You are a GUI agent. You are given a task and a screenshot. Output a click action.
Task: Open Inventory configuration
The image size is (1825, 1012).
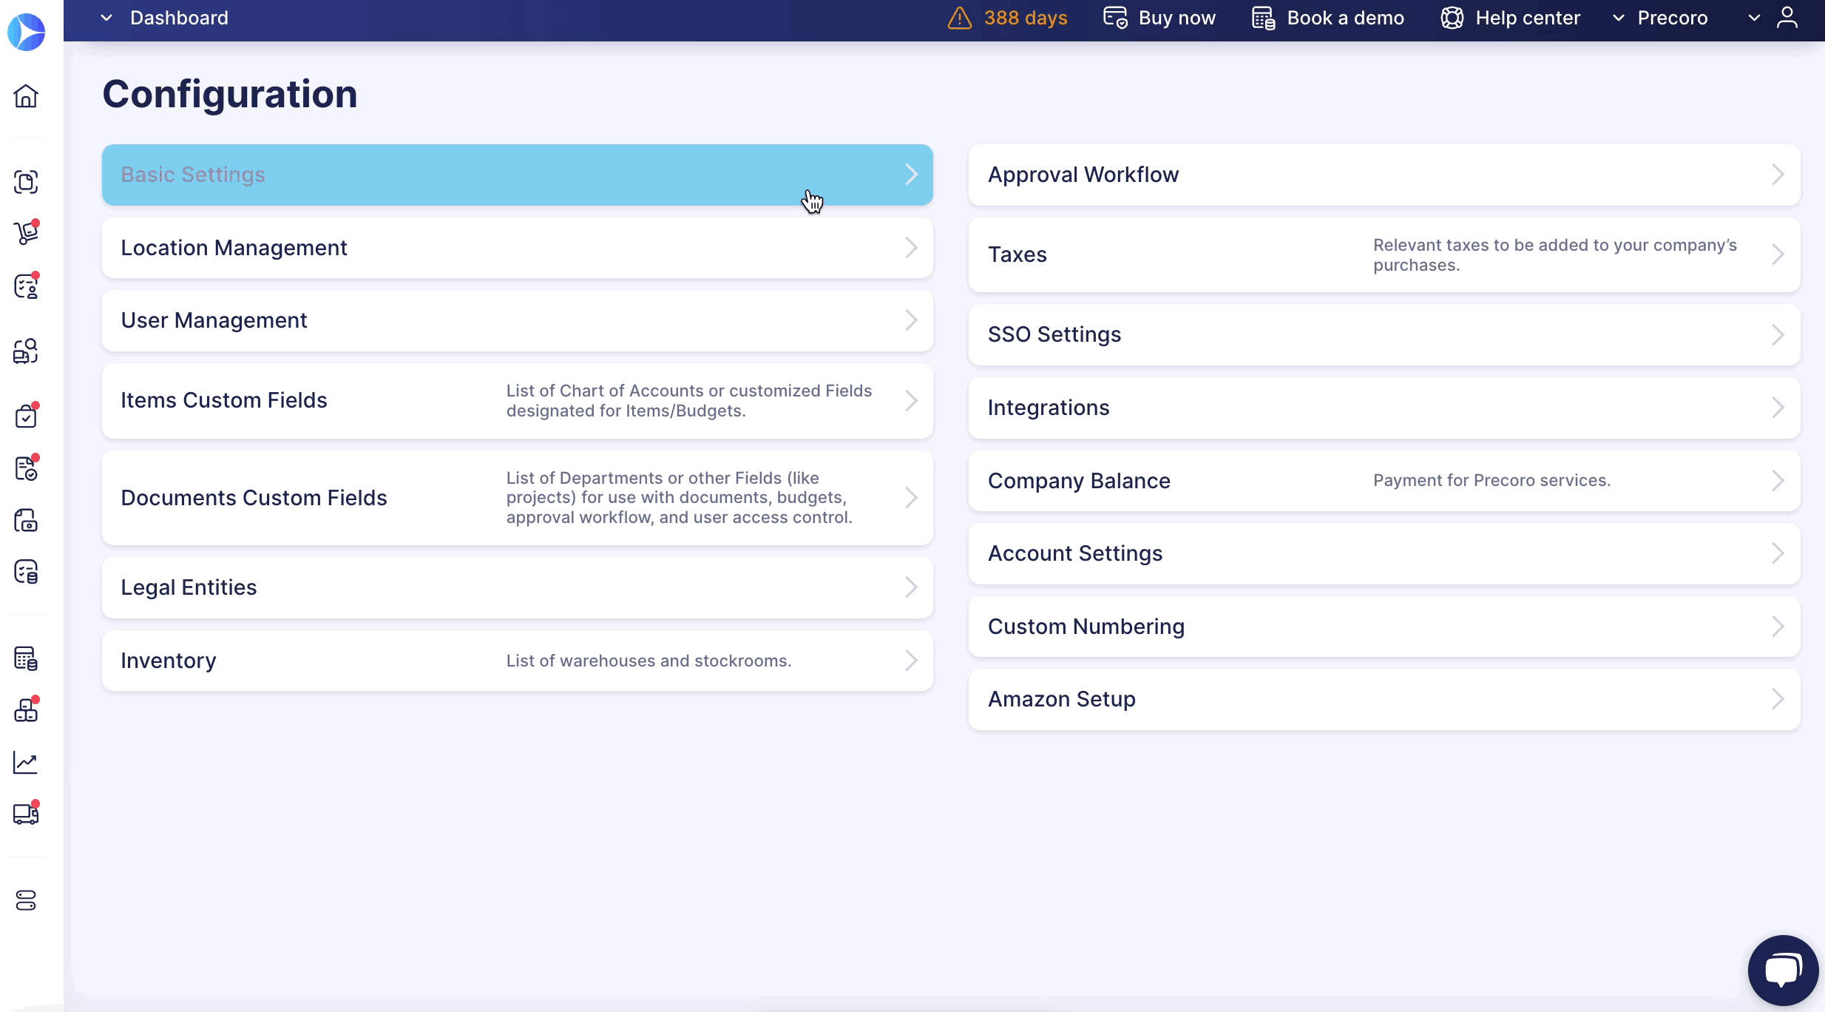point(518,661)
